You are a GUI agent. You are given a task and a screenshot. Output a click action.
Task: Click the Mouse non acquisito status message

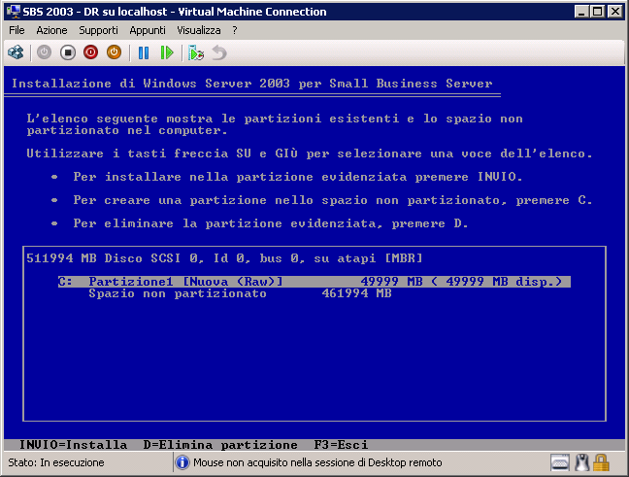pyautogui.click(x=317, y=462)
